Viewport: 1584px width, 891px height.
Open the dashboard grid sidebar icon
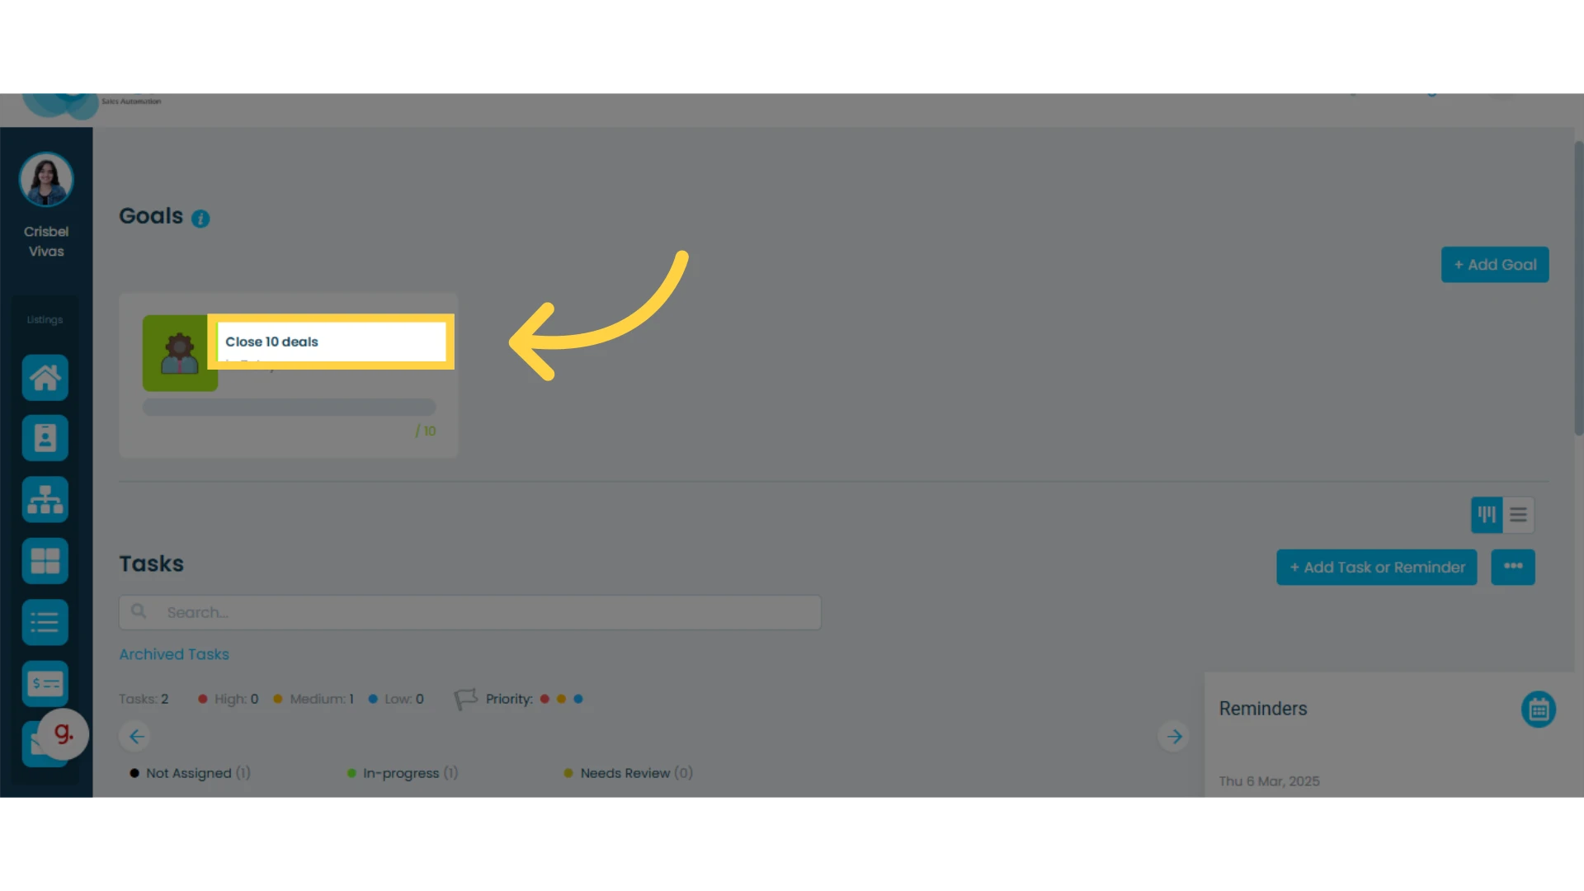point(45,561)
